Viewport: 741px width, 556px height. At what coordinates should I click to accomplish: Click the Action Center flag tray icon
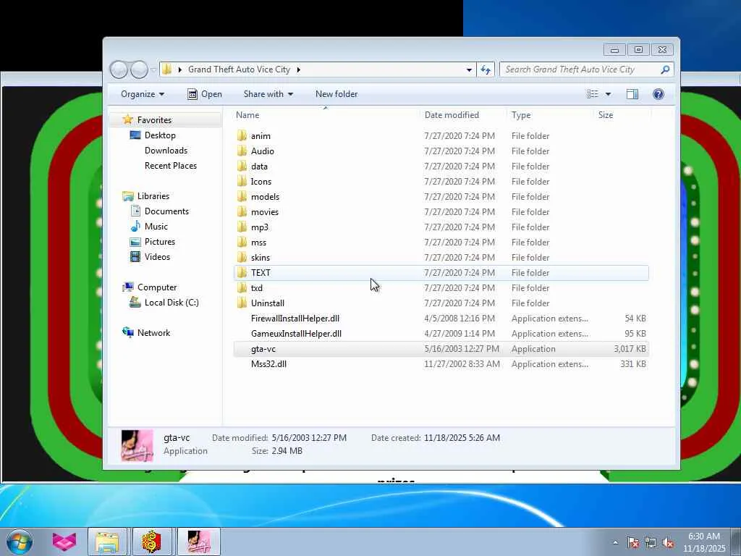coord(632,543)
